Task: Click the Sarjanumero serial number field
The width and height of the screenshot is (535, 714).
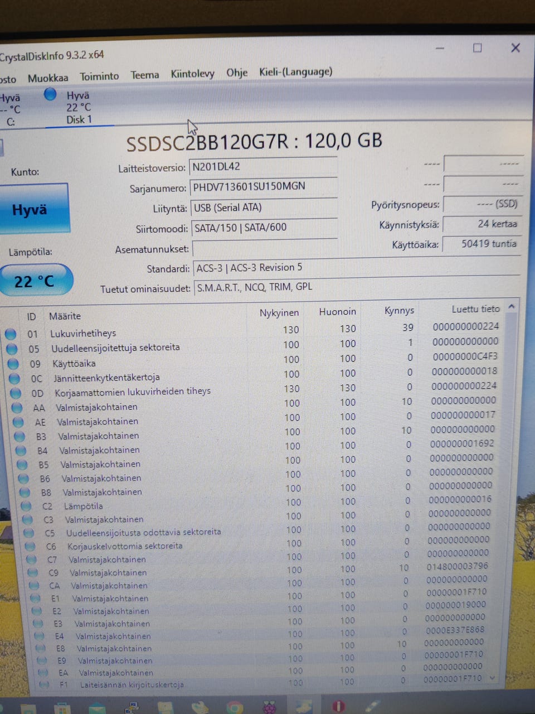Action: 264,186
